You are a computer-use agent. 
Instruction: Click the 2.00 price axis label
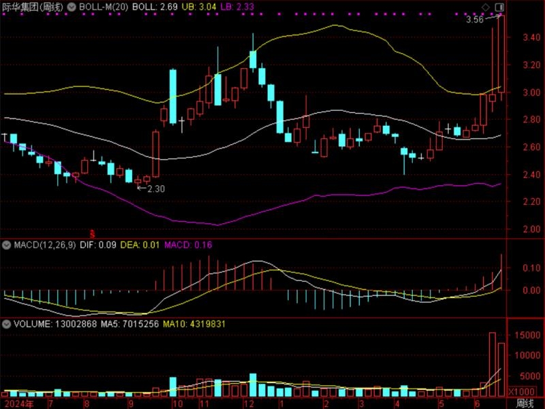[x=531, y=229]
